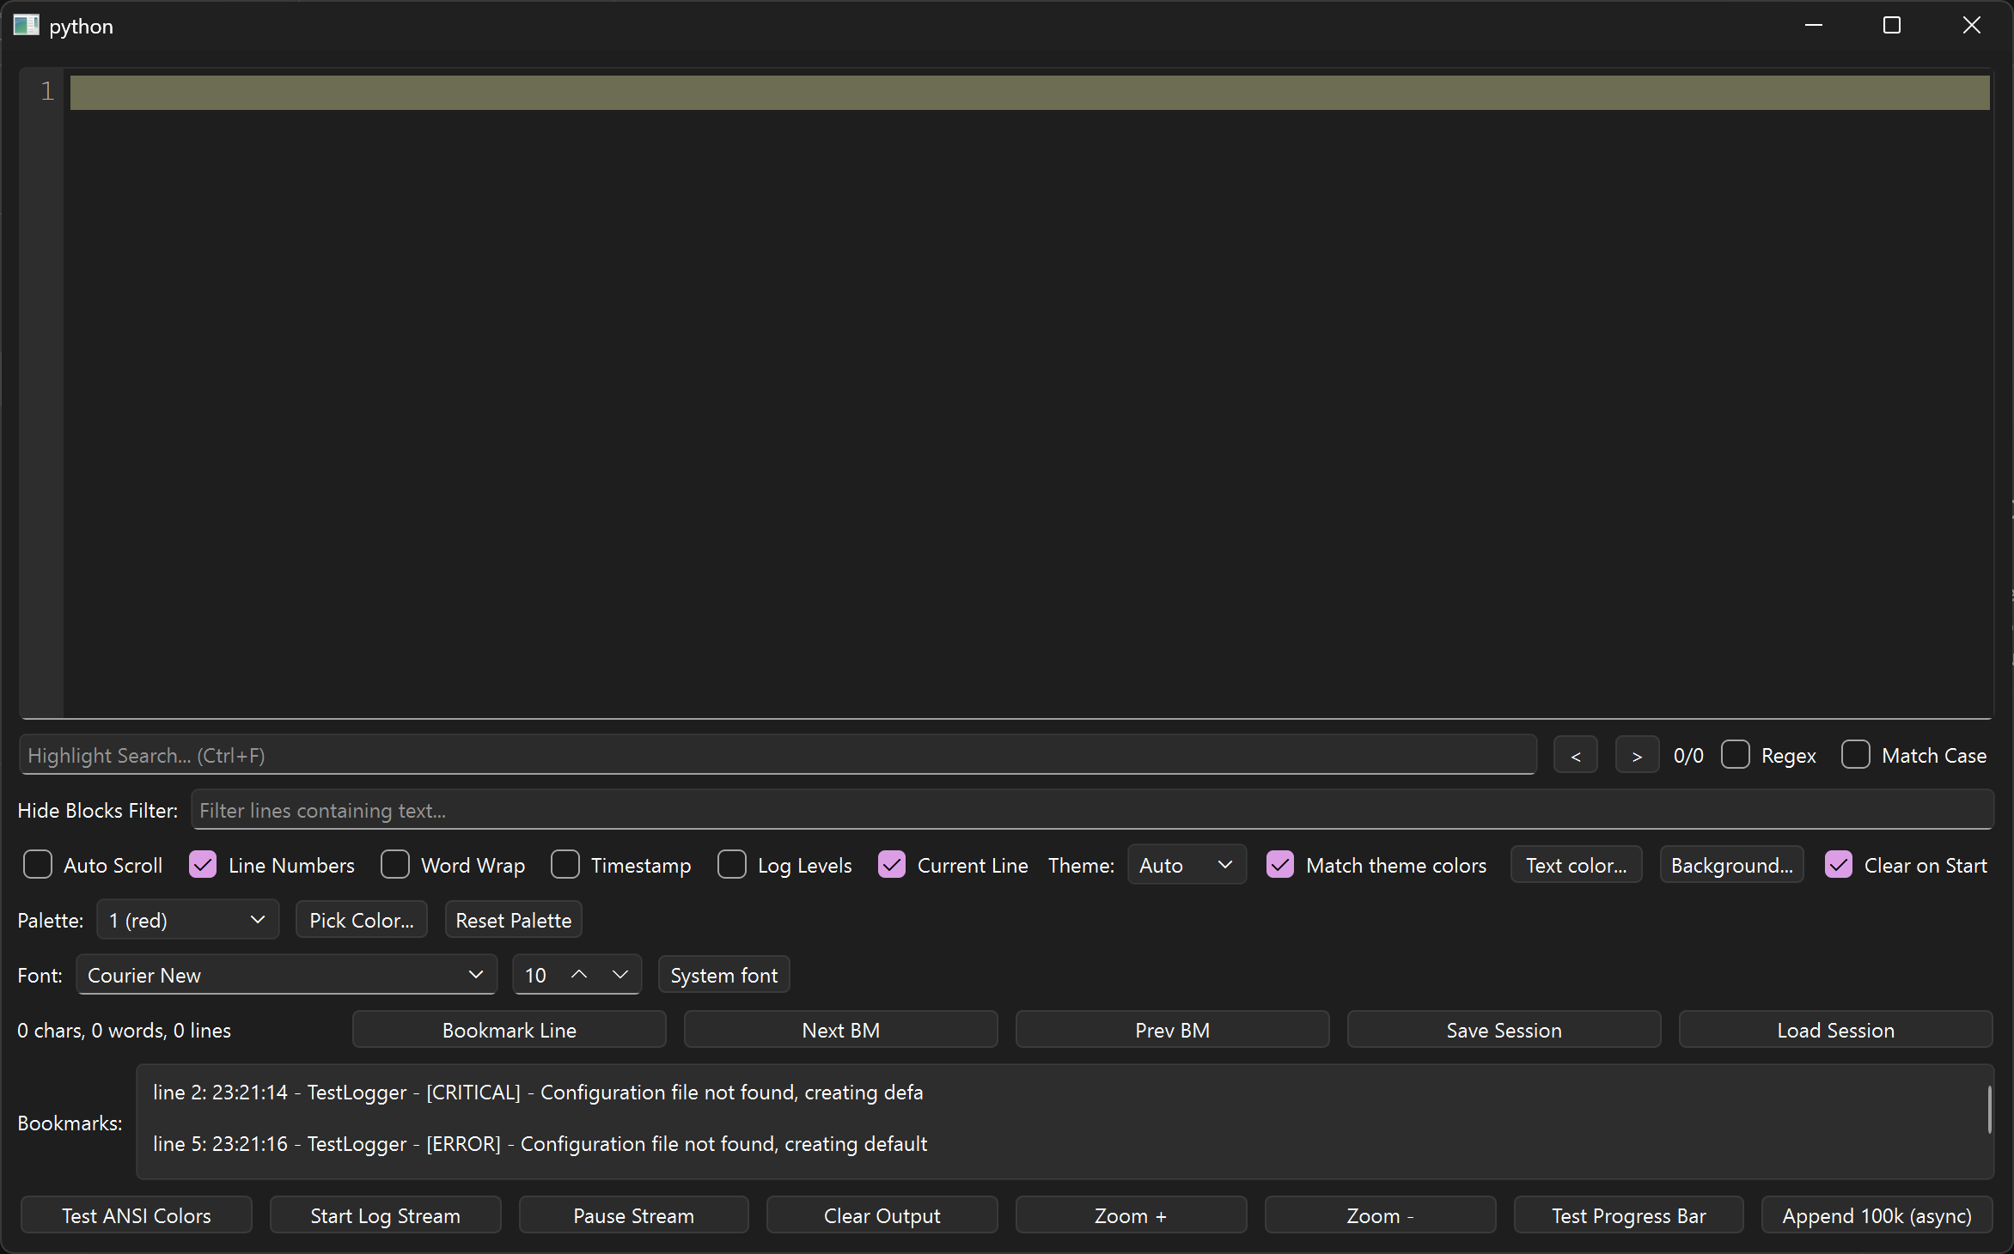Viewport: 2014px width, 1254px height.
Task: Open the Theme dropdown set to Auto
Action: click(1187, 865)
